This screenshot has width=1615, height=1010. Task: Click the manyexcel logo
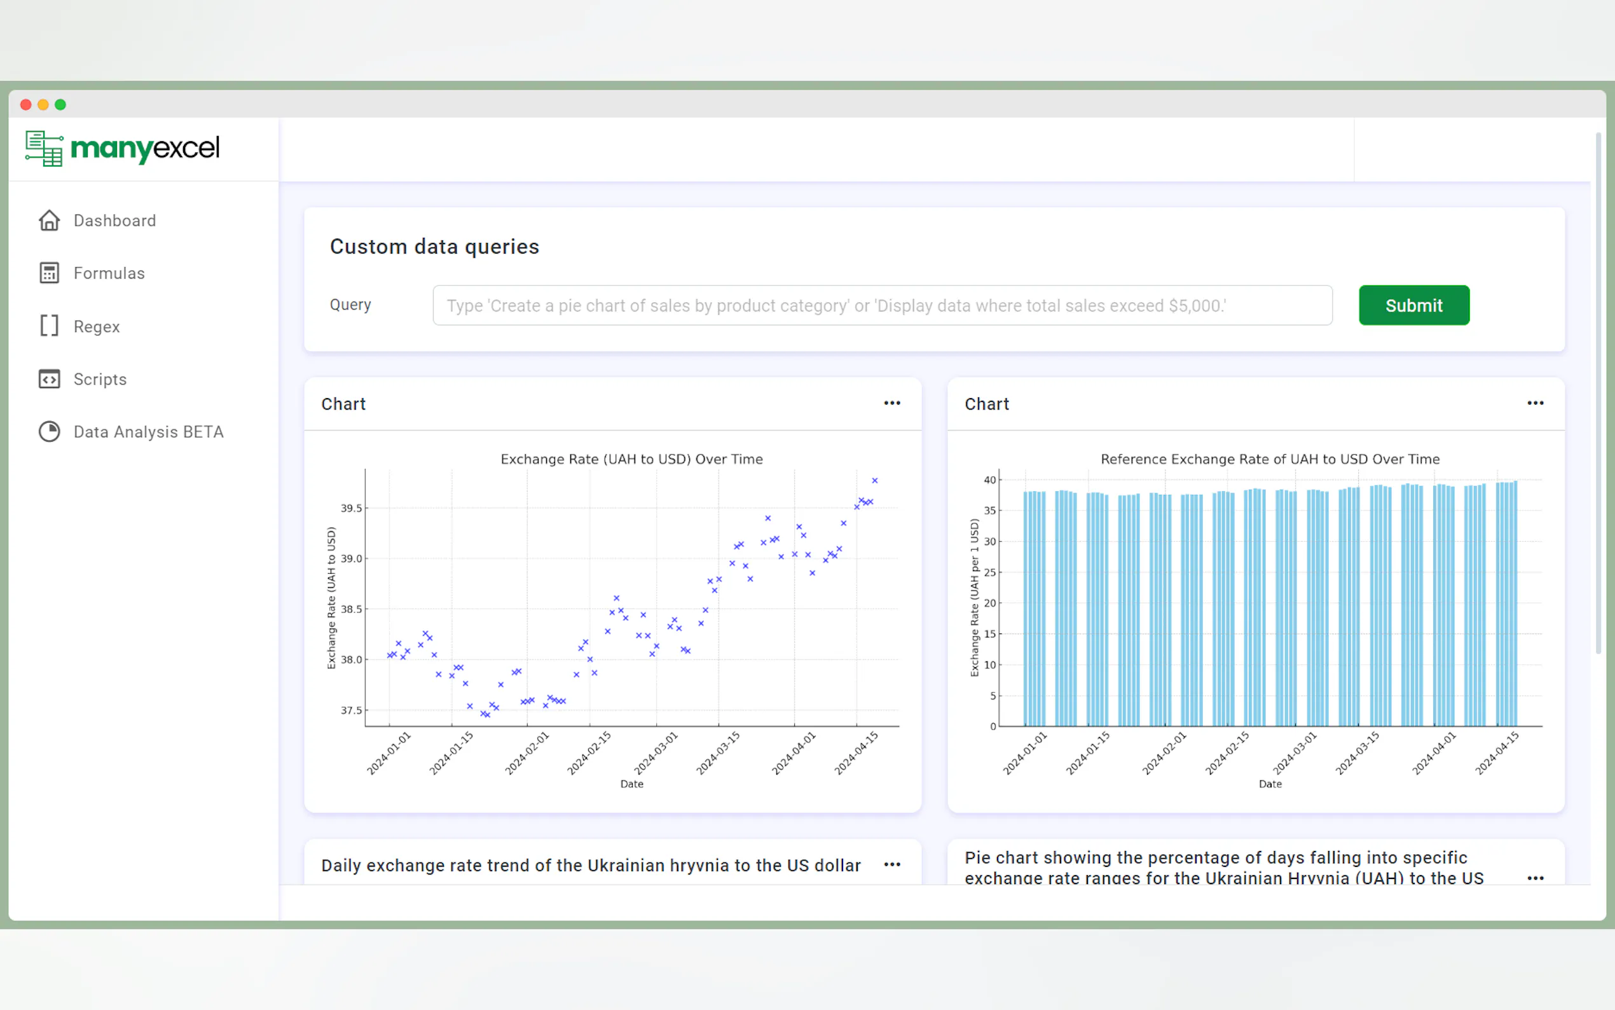122,148
